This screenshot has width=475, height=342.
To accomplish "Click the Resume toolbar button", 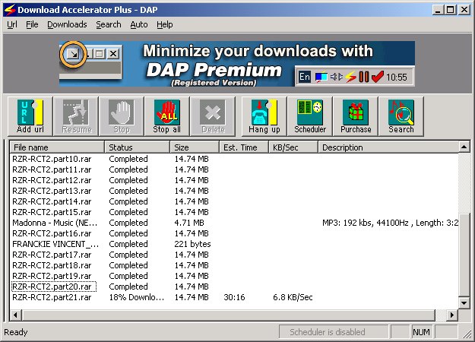I will 76,116.
